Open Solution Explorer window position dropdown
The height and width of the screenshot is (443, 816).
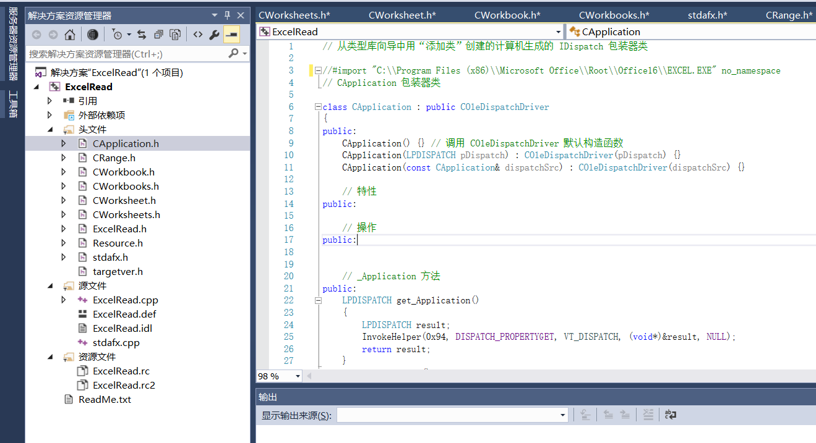point(214,15)
